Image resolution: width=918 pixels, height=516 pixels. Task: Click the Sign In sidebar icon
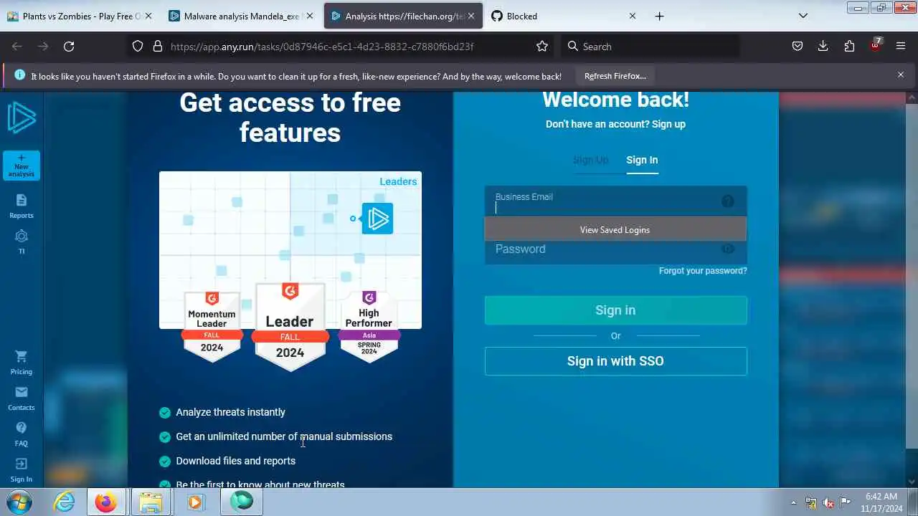coord(22,470)
